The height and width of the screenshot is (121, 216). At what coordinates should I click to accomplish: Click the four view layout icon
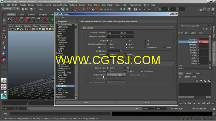pos(4,87)
